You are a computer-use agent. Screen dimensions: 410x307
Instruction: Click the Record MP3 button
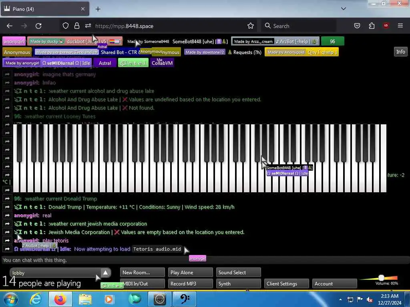click(x=190, y=283)
